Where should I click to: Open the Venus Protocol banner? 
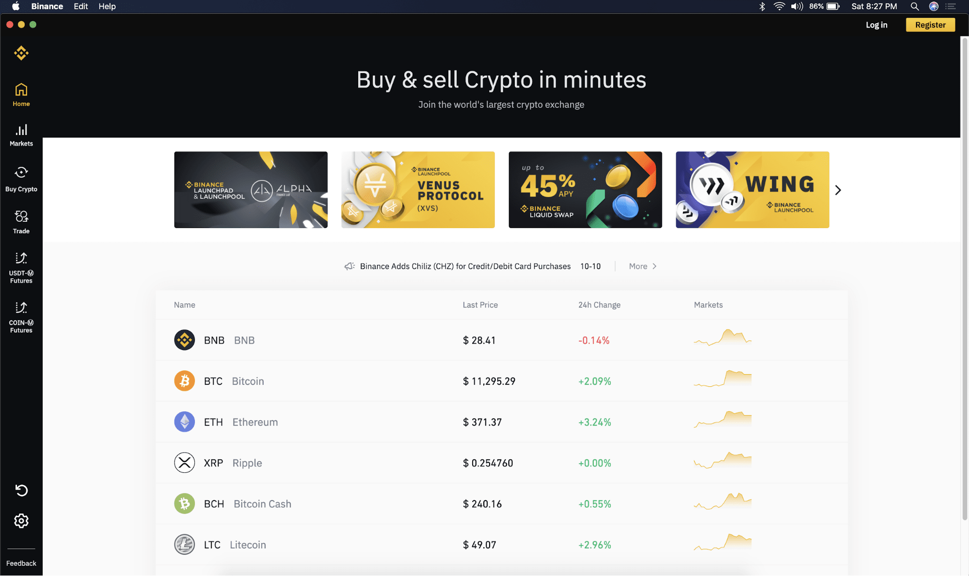[x=417, y=189]
